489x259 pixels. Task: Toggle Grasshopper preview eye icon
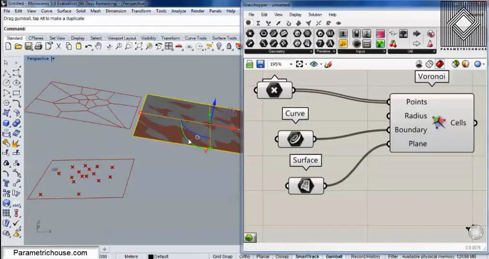click(314, 64)
